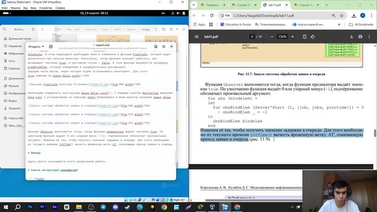Open the All Bookmarks folder

[361, 25]
